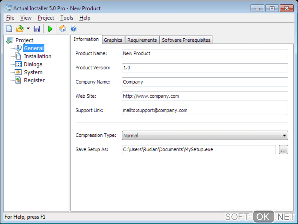Image resolution: width=298 pixels, height=224 pixels.
Task: Click the Save floppy disk icon
Action: (x=37, y=29)
